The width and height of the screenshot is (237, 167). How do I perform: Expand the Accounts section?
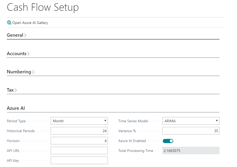pos(17,54)
